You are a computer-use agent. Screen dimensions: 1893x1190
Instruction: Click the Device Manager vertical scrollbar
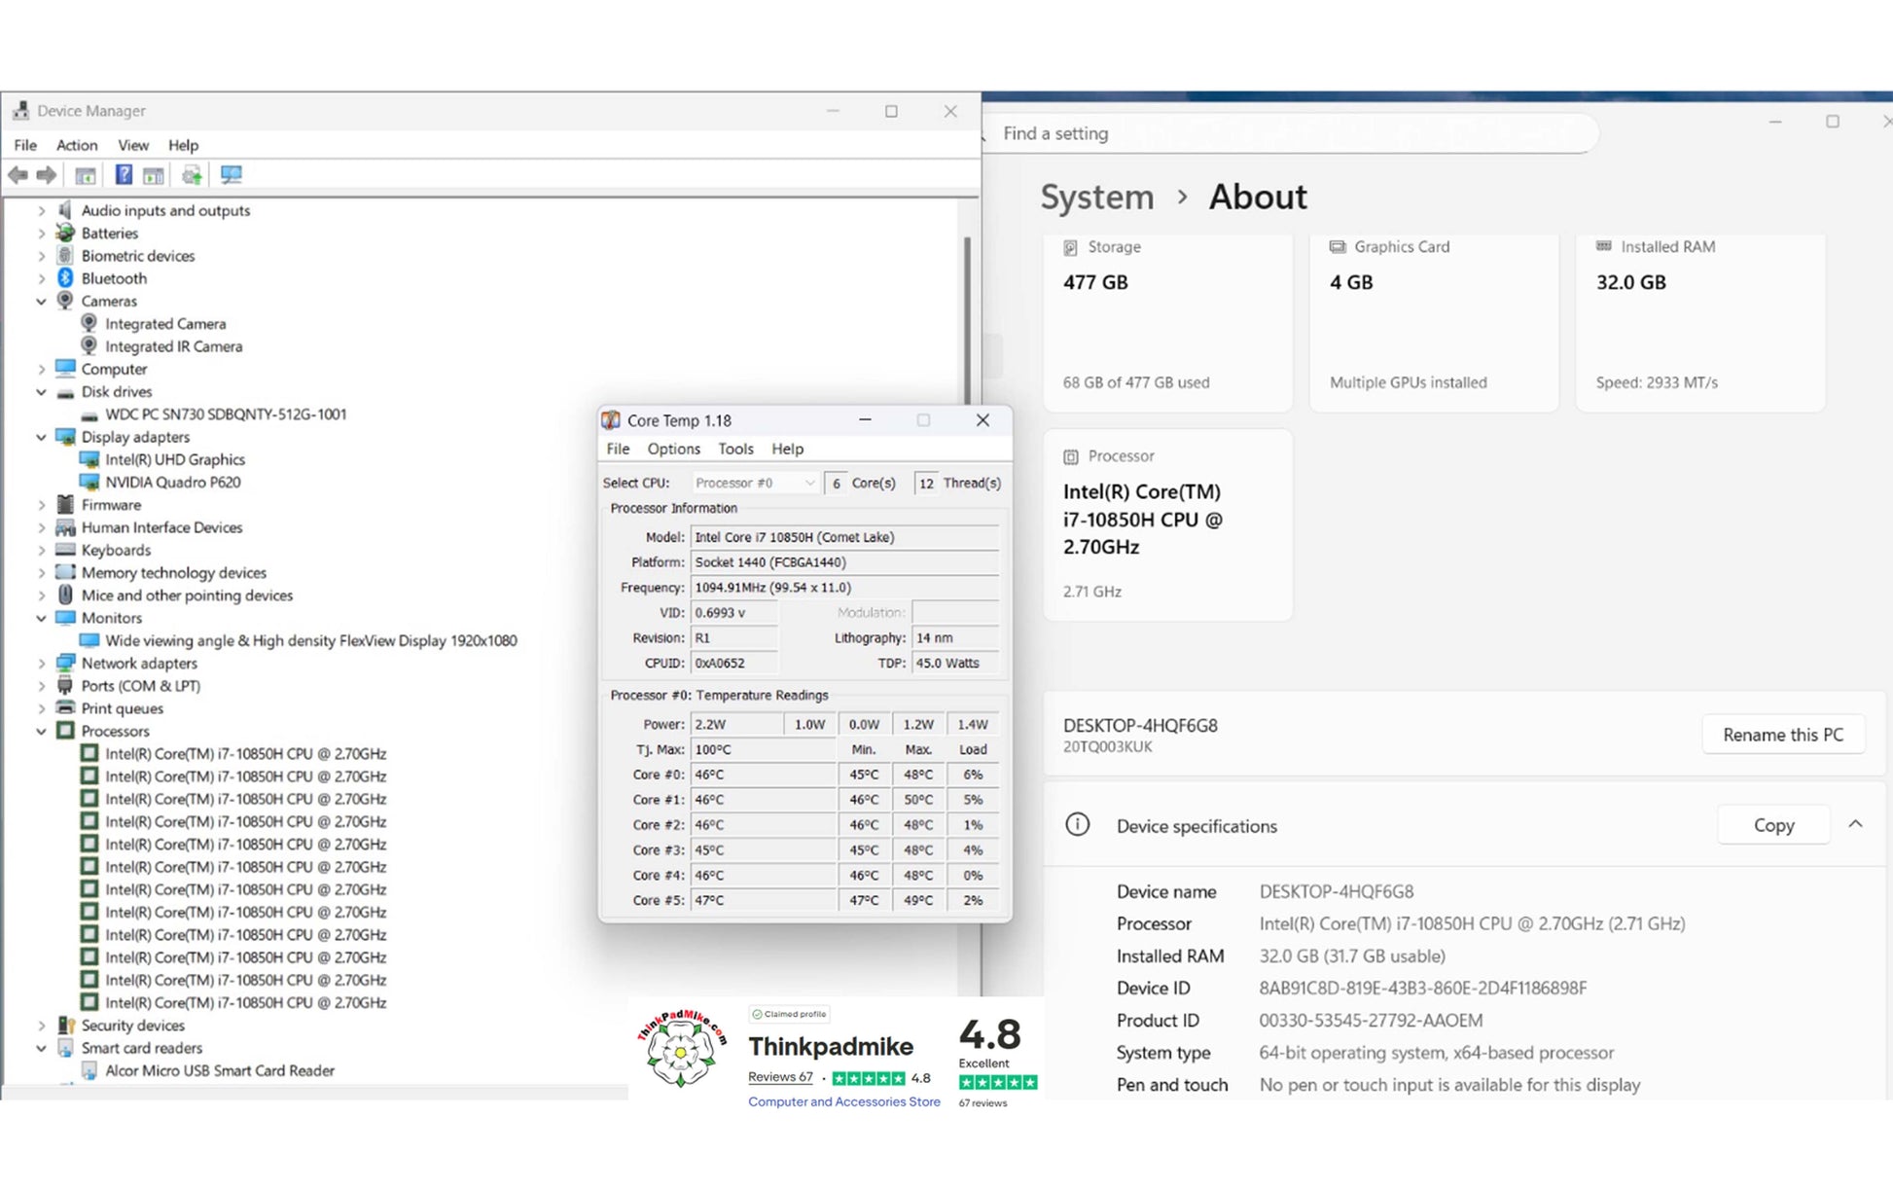[967, 321]
